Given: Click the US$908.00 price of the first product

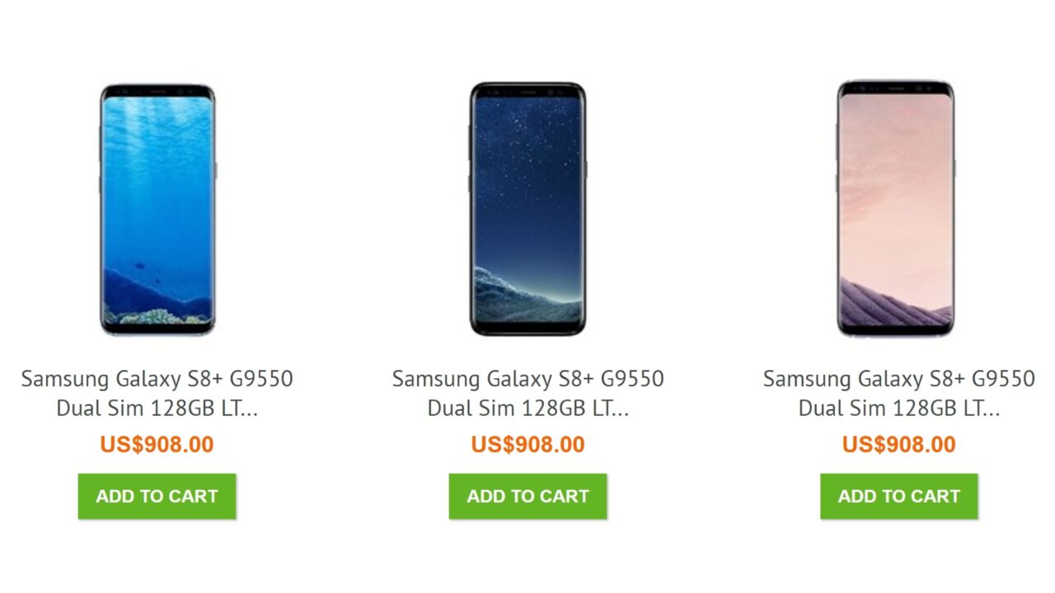Looking at the screenshot, I should click(157, 444).
